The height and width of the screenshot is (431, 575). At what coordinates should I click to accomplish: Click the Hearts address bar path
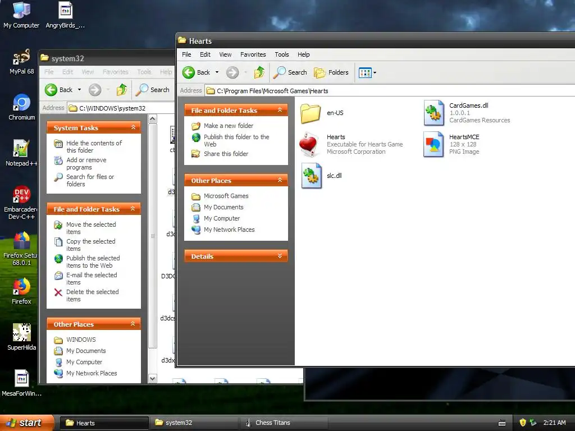click(x=272, y=91)
